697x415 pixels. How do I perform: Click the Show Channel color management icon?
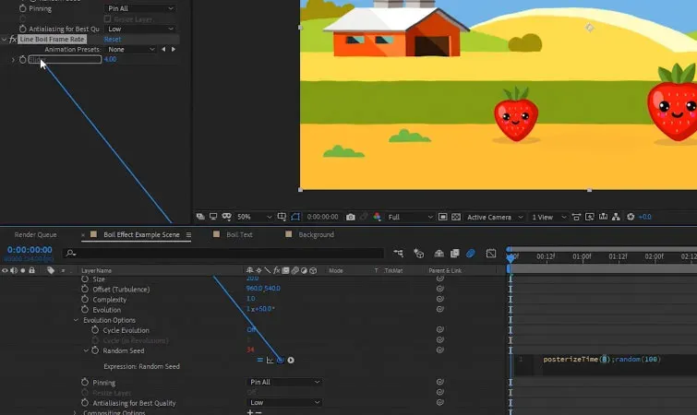coord(377,217)
